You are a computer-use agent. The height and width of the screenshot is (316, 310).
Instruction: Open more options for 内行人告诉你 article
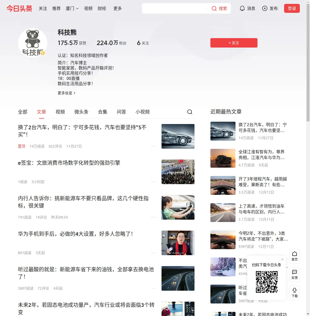(153, 217)
